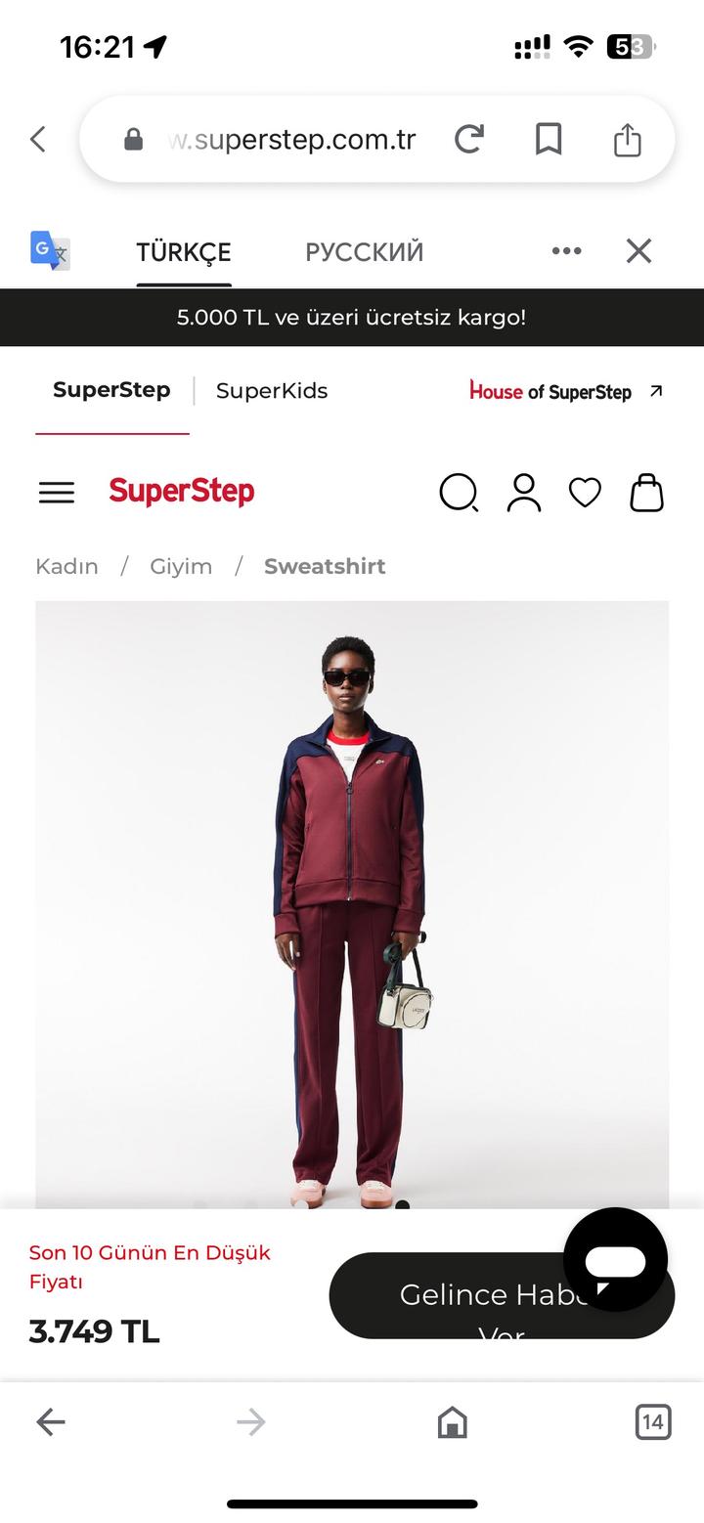Viewport: 704px width, 1523px height.
Task: Open the user account icon
Action: pyautogui.click(x=524, y=493)
